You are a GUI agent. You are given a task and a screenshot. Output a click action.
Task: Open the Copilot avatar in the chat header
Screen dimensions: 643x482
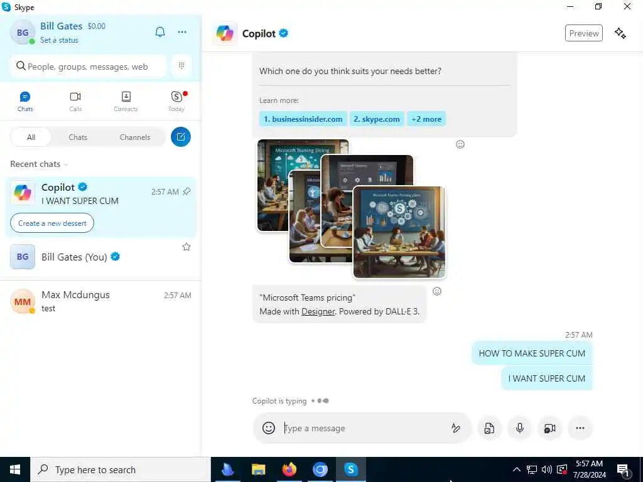[x=225, y=33]
